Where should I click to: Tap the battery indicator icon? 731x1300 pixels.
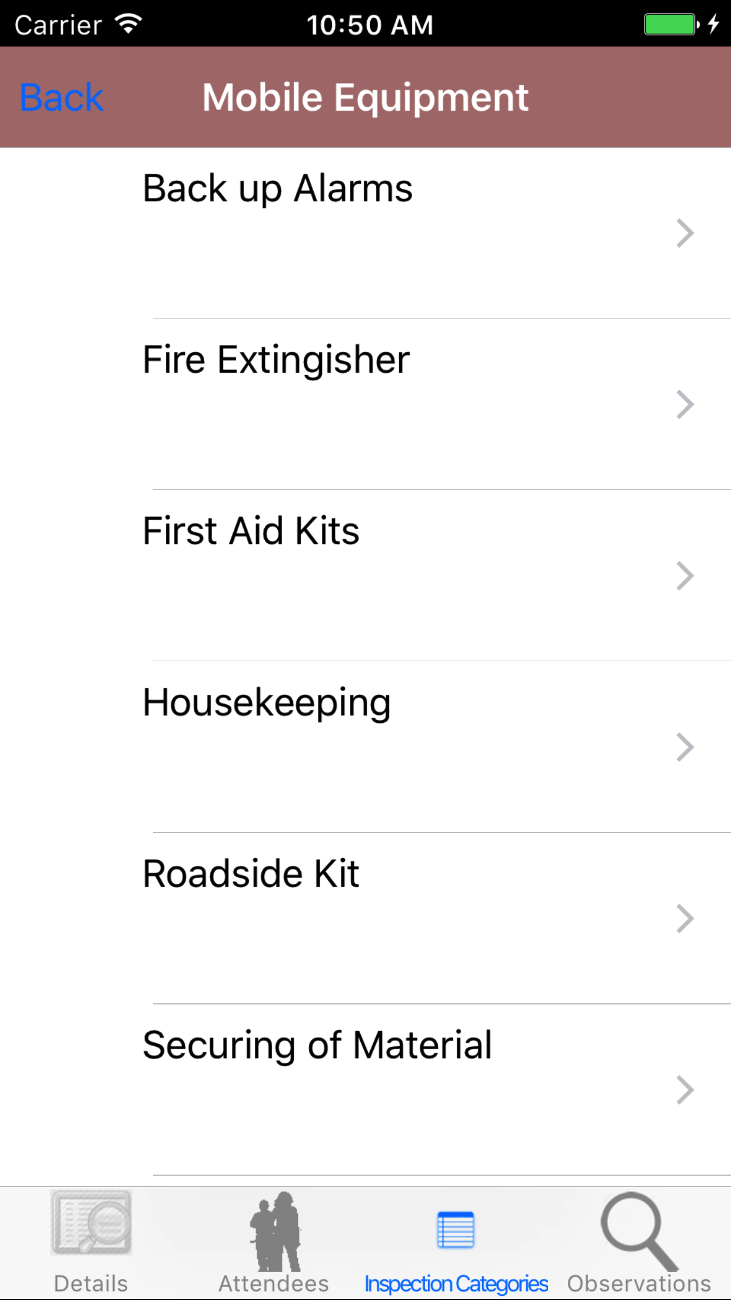(671, 25)
